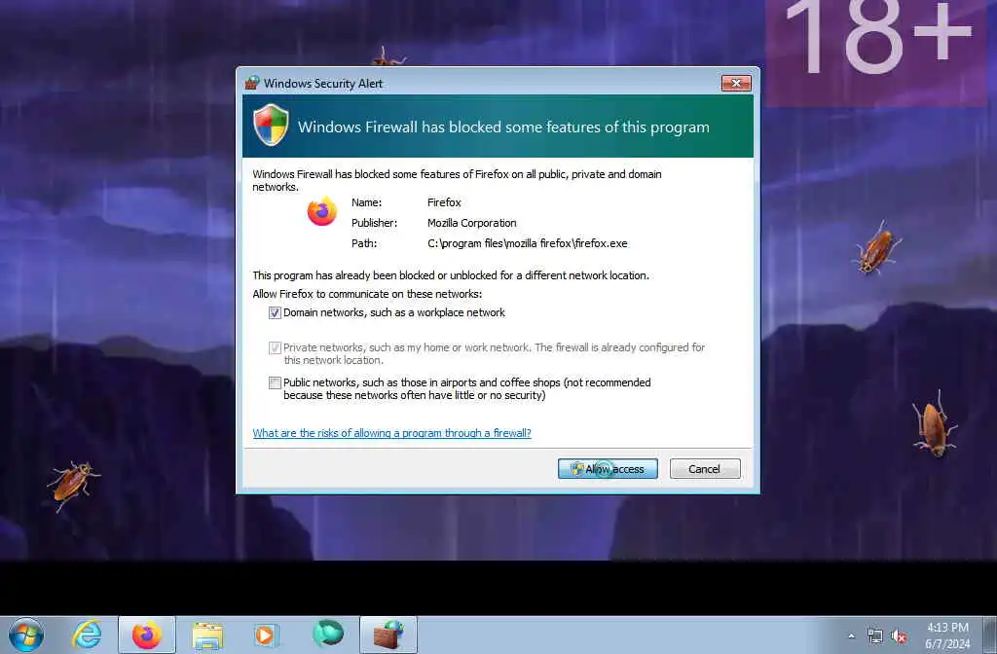Enable Public networks checkbox
Image resolution: width=997 pixels, height=654 pixels.
pos(275,382)
